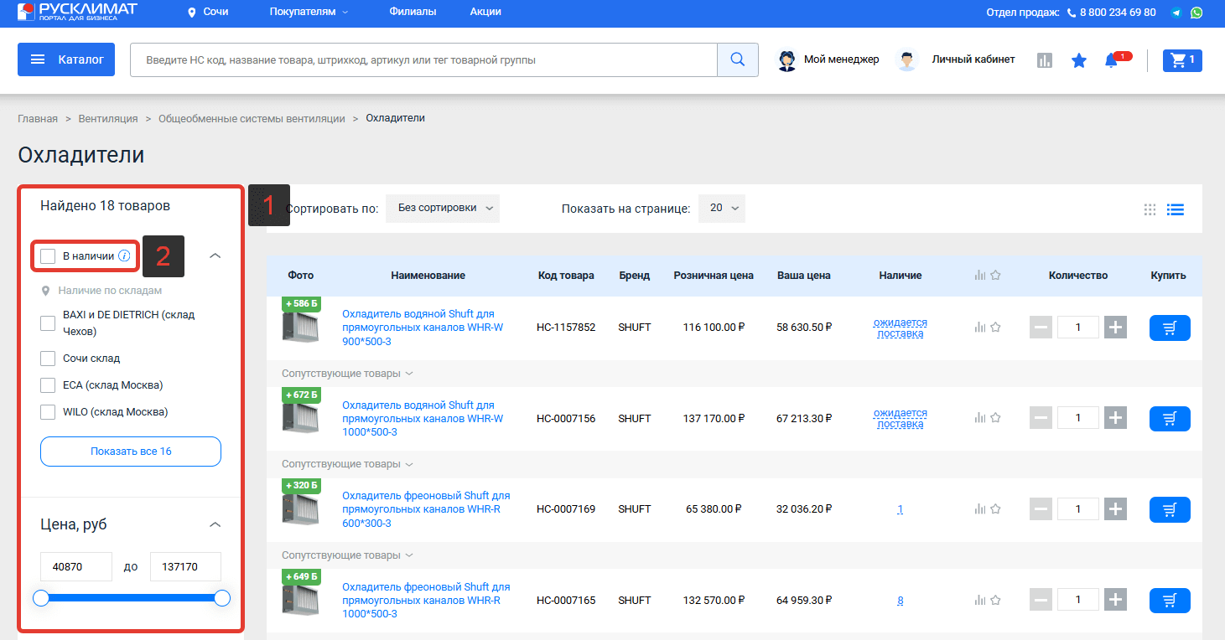Open the shopping cart icon
1225x640 pixels.
1182,60
